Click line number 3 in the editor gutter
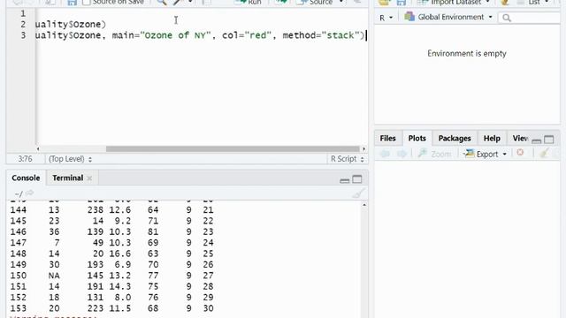The height and width of the screenshot is (318, 566). (x=23, y=35)
